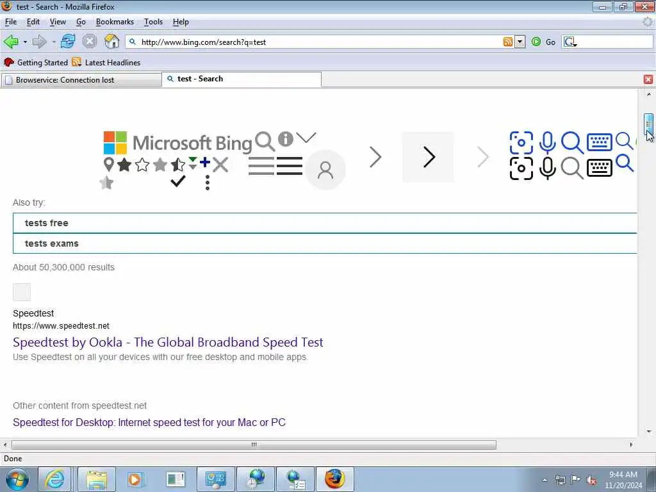Viewport: 656px width, 492px height.
Task: Select the test - Search tab
Action: [x=242, y=79]
